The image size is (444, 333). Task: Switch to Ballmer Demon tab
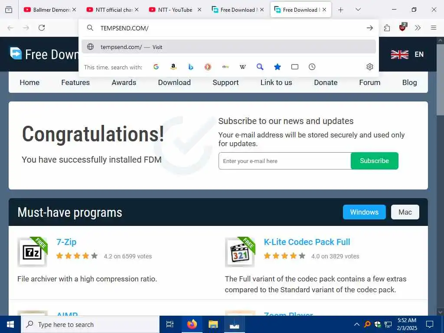coord(49,10)
